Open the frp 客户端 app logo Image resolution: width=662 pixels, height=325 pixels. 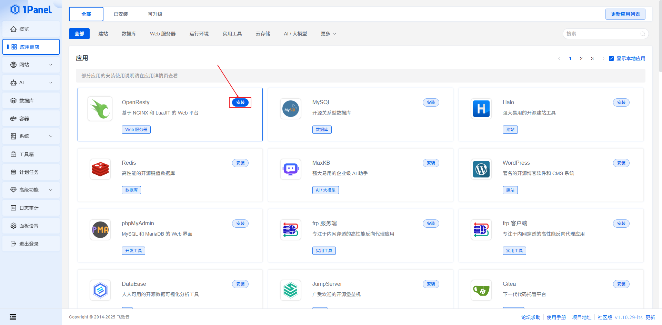(481, 230)
